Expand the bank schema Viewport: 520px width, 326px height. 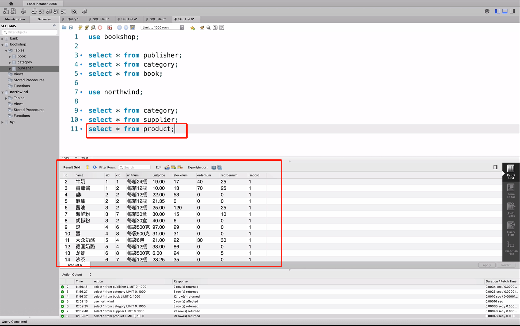pyautogui.click(x=3, y=39)
